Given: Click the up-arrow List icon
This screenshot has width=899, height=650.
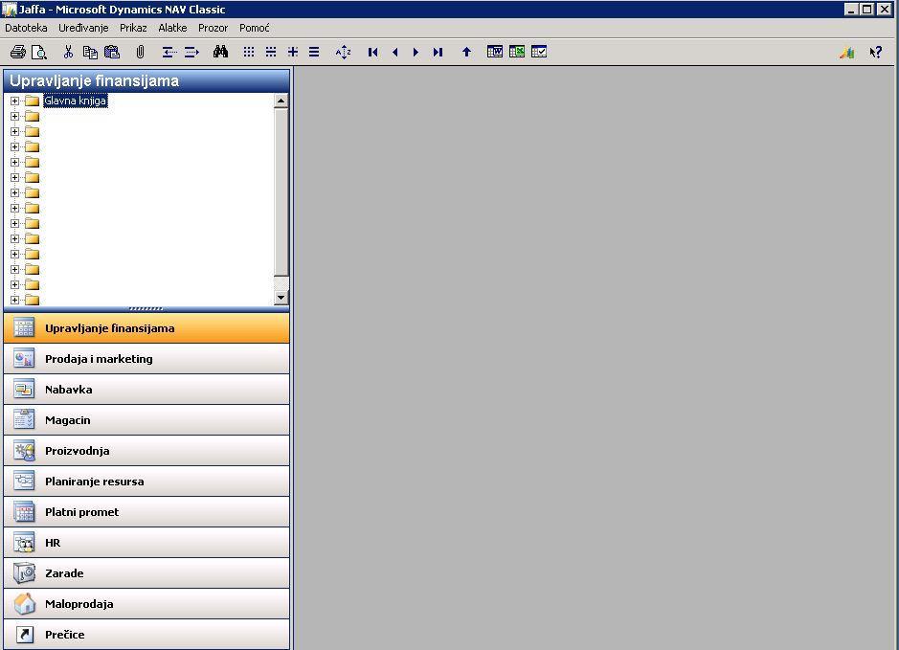Looking at the screenshot, I should [x=466, y=52].
